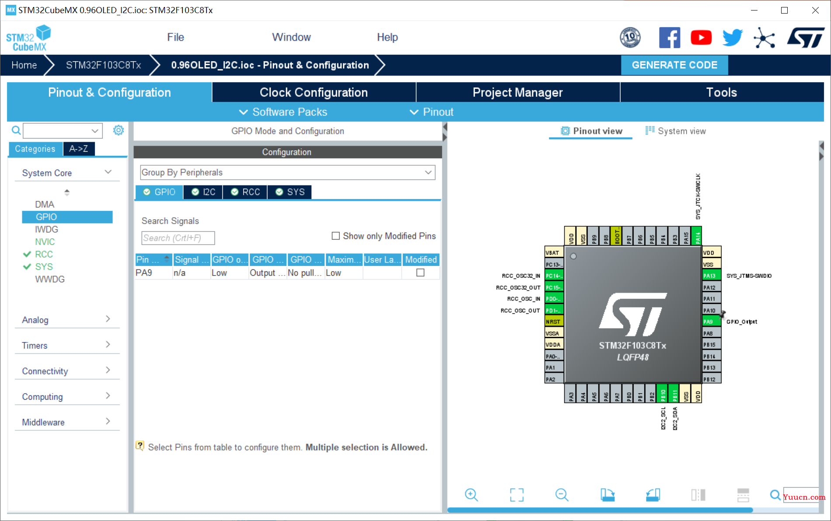Select the PA9 table row cell
The width and height of the screenshot is (831, 521).
coord(153,273)
